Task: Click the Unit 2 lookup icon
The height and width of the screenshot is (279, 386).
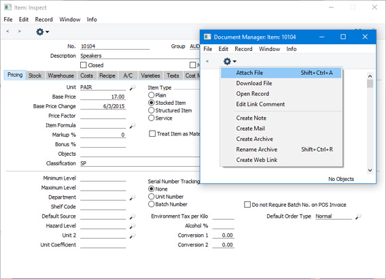Action: pyautogui.click(x=133, y=235)
